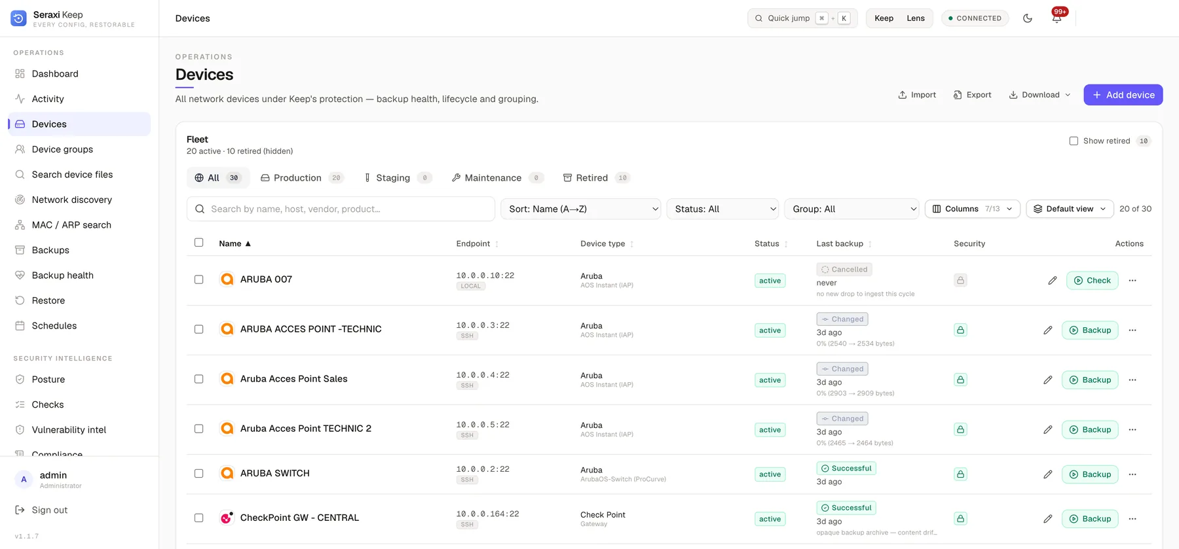
Task: Click the Export button
Action: tap(973, 95)
